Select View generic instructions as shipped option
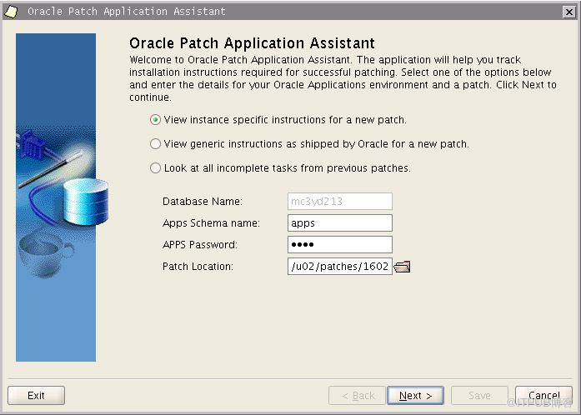The height and width of the screenshot is (415, 581). [x=155, y=144]
